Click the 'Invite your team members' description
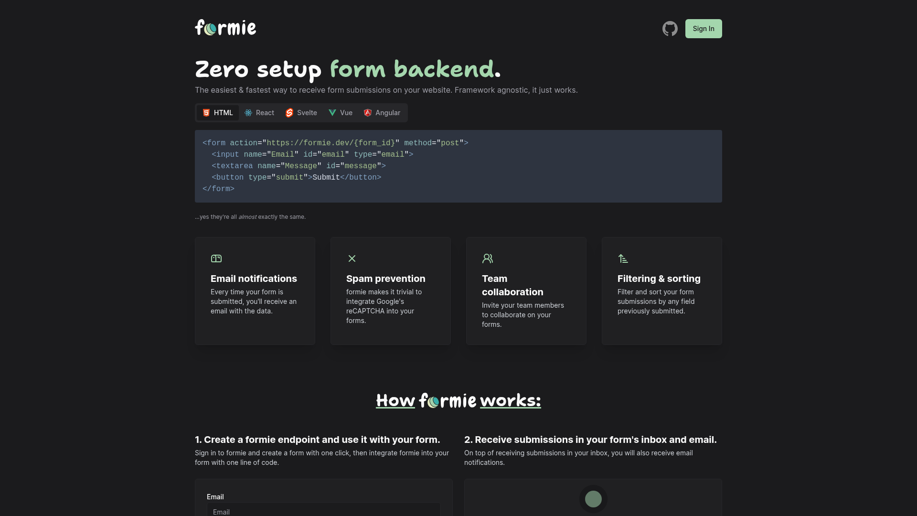The image size is (917, 516). pyautogui.click(x=523, y=315)
